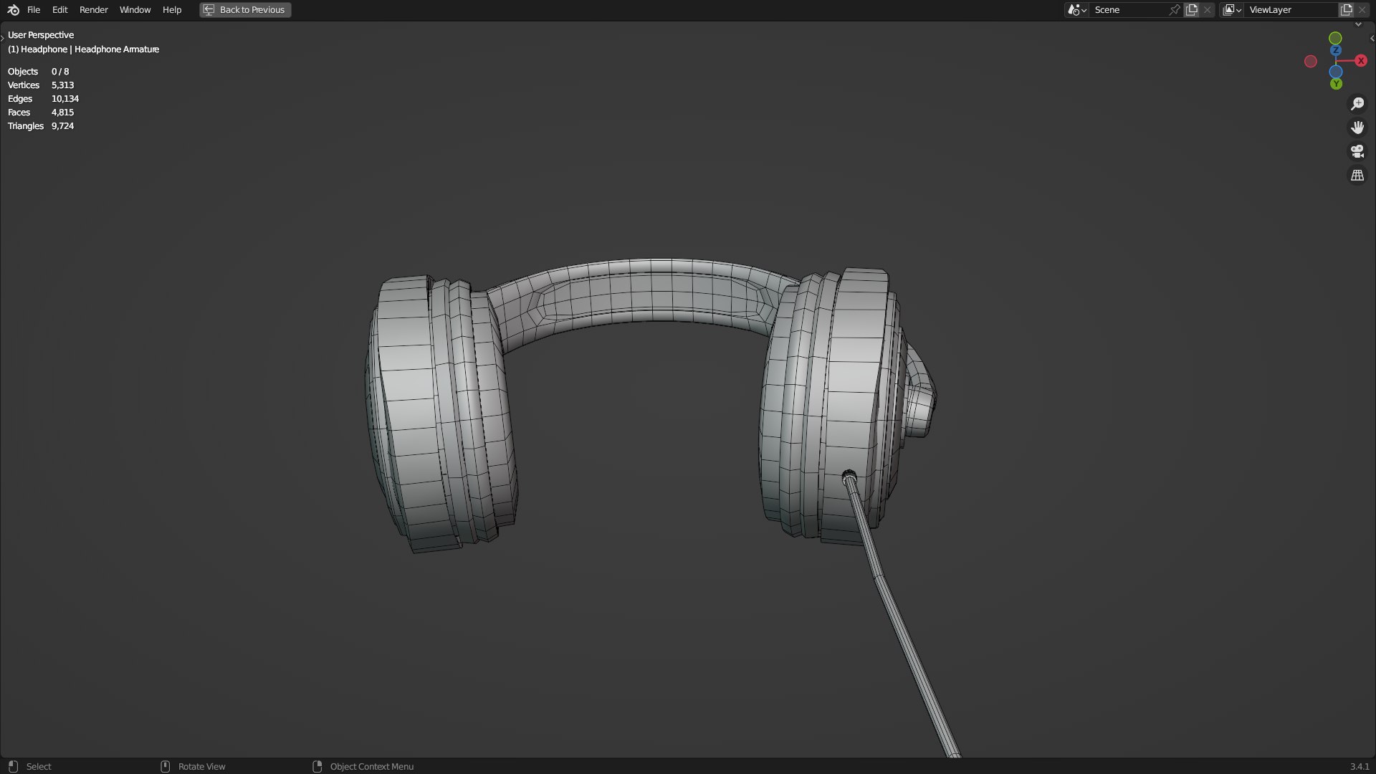Click the delete scene X icon

pyautogui.click(x=1208, y=10)
